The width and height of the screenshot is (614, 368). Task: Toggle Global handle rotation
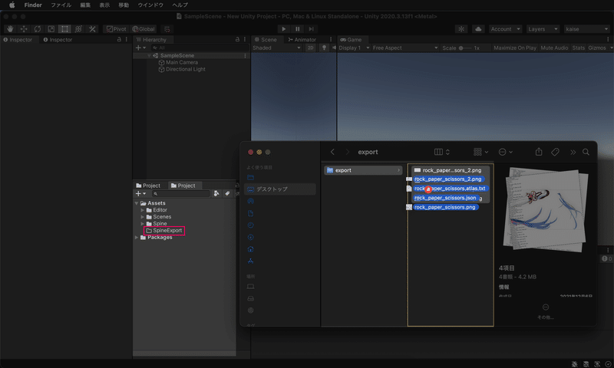144,29
